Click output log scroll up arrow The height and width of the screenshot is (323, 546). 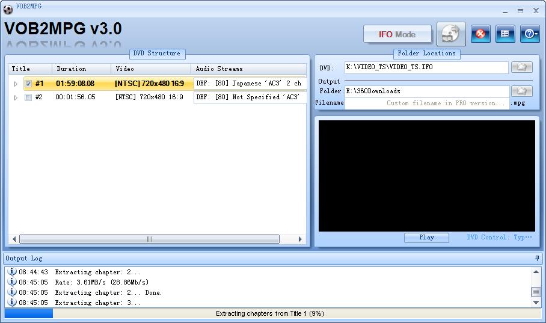tap(536, 272)
